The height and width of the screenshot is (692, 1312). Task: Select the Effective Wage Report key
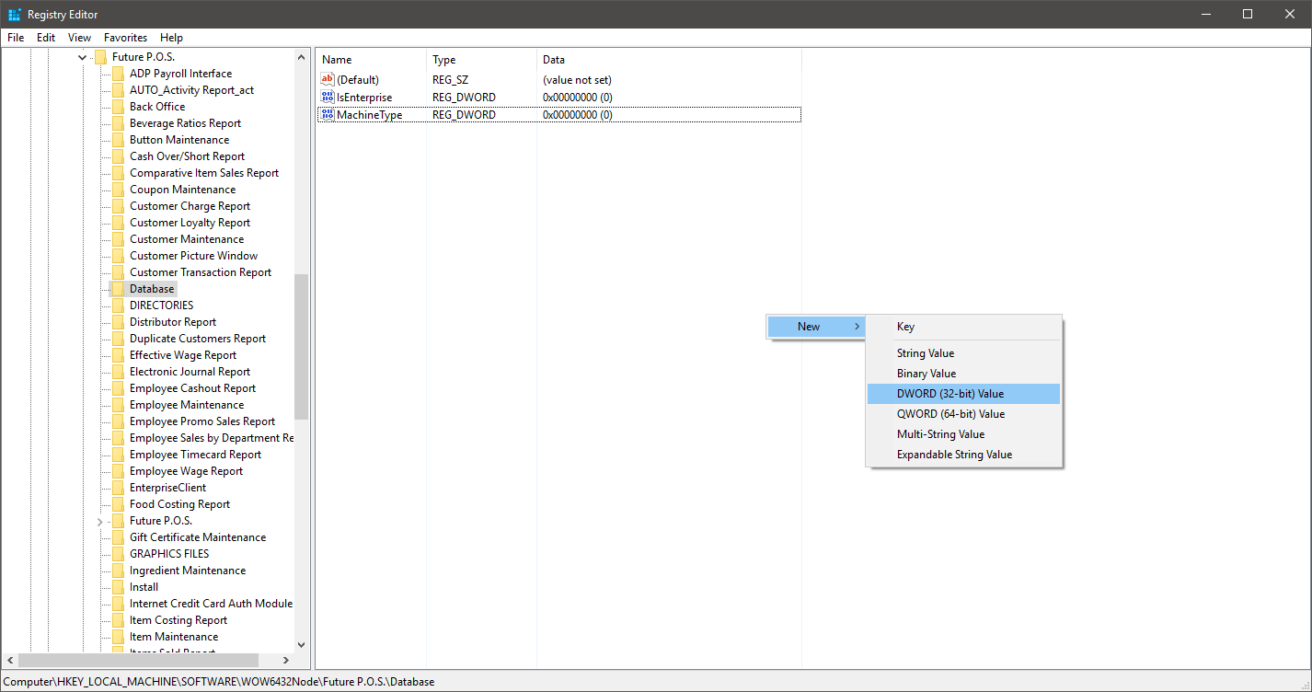pyautogui.click(x=183, y=355)
